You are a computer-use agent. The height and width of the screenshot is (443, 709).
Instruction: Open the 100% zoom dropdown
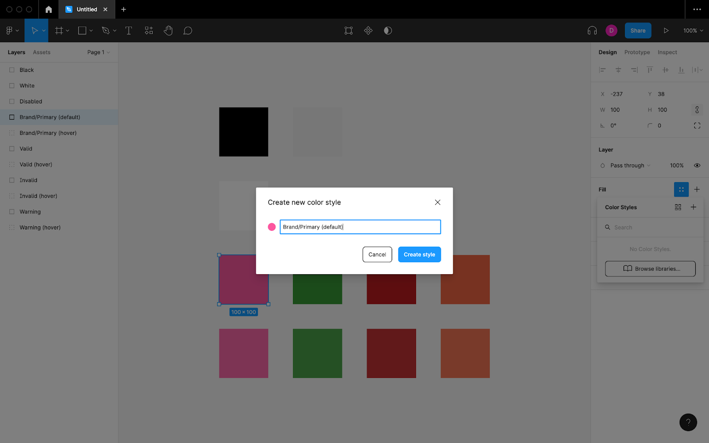(x=693, y=31)
